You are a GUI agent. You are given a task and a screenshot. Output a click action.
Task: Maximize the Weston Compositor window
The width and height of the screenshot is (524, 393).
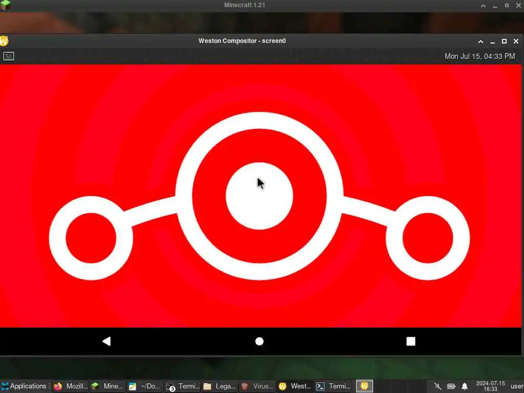click(x=504, y=41)
